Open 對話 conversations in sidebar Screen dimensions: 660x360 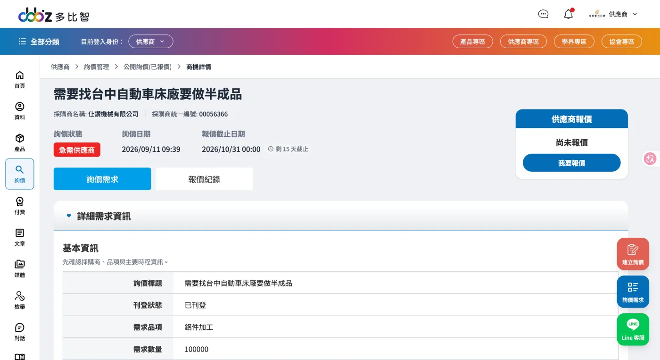click(x=20, y=332)
